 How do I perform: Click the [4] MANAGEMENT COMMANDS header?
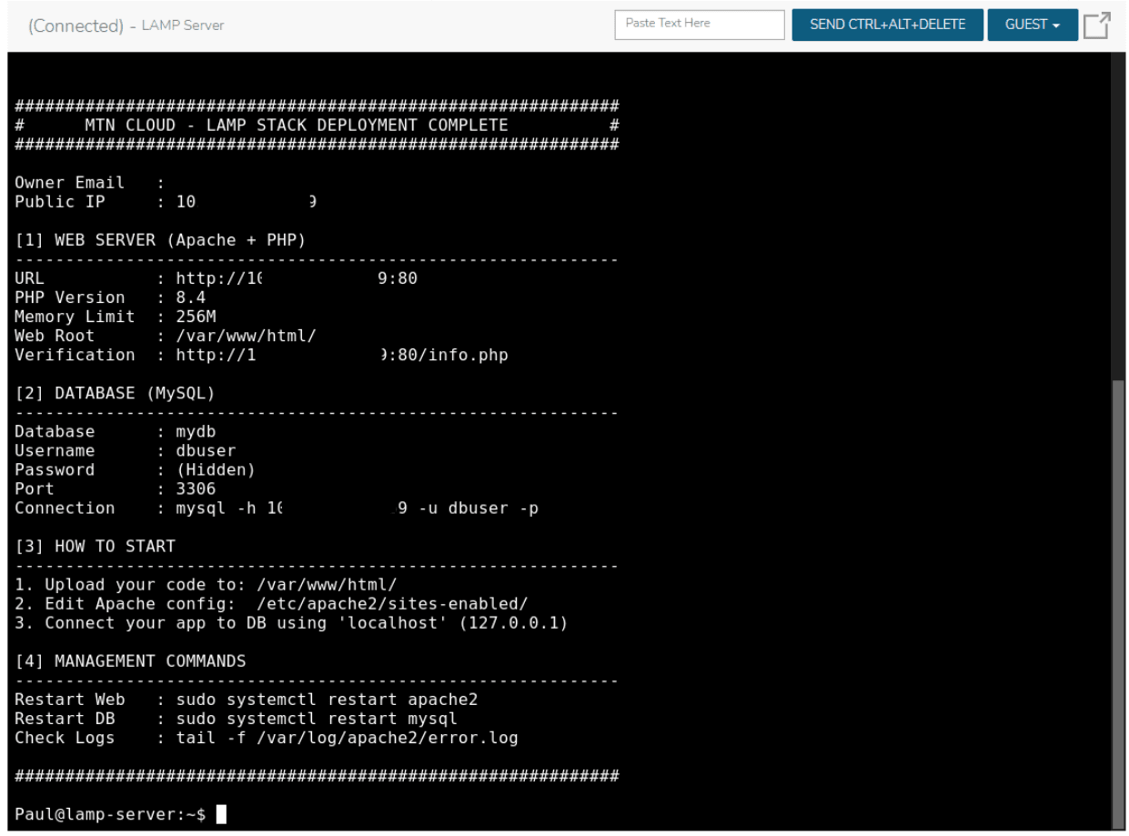coord(130,660)
